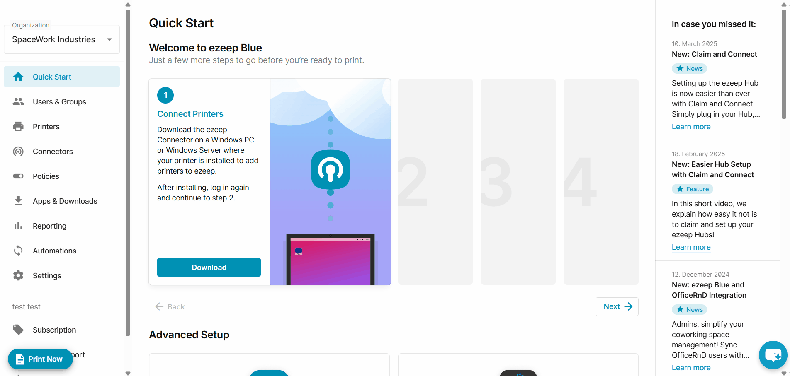Open Users & Groups icon in sidebar
The width and height of the screenshot is (790, 376).
click(x=18, y=101)
